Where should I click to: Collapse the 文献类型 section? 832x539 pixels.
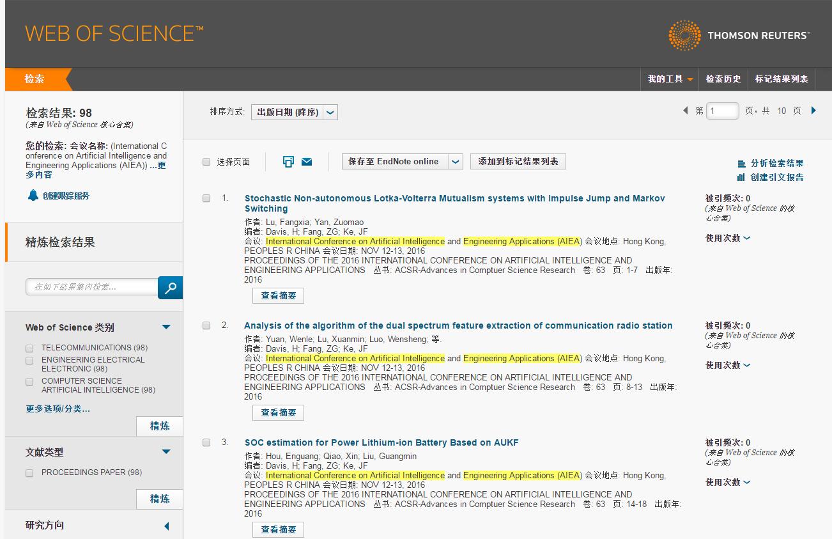click(166, 452)
